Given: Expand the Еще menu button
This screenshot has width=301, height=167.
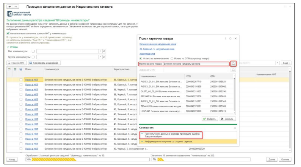Looking at the screenshot, I should (x=286, y=63).
